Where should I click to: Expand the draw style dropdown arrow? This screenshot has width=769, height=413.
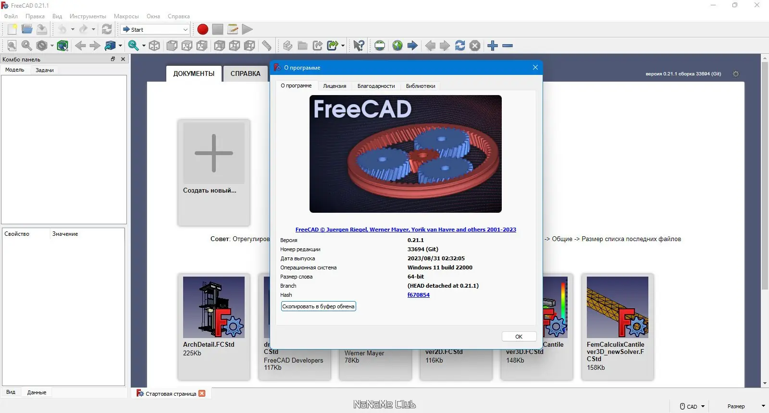click(x=52, y=46)
